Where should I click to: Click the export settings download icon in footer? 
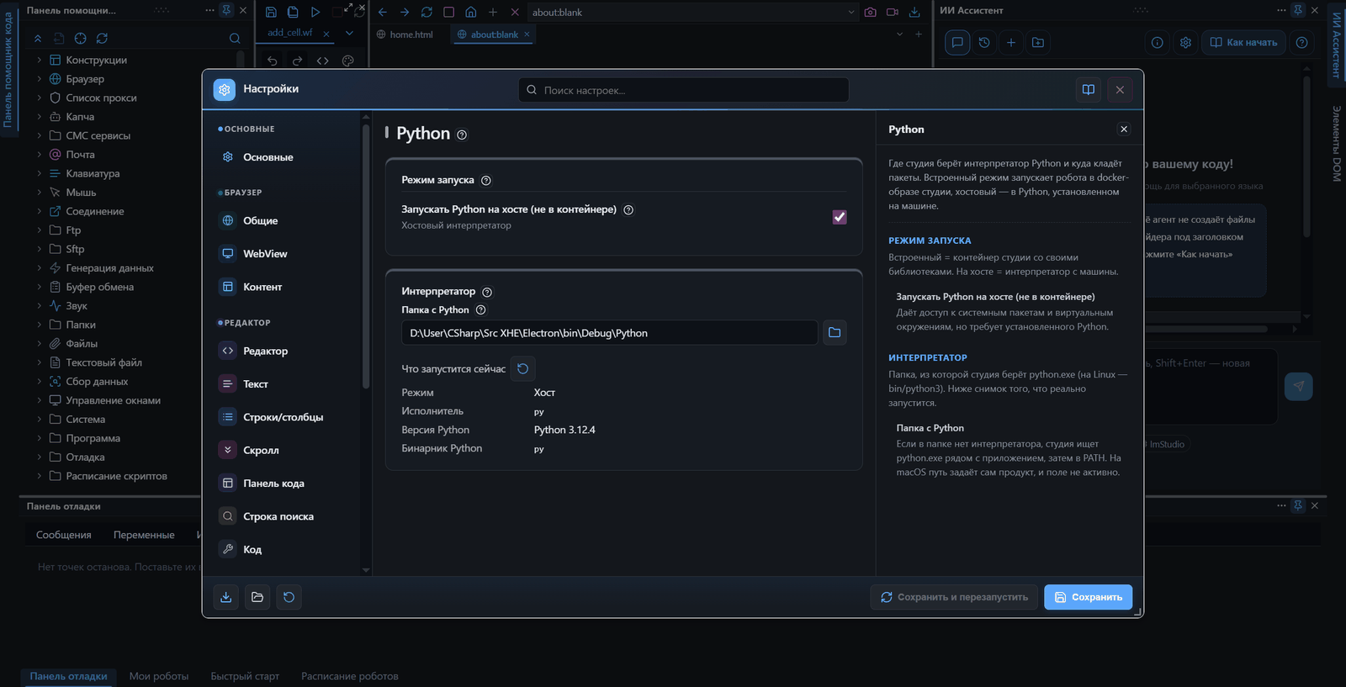(226, 597)
